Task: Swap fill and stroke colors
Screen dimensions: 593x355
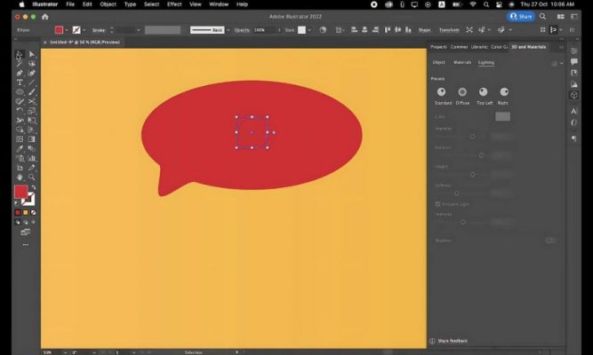Action: point(34,187)
